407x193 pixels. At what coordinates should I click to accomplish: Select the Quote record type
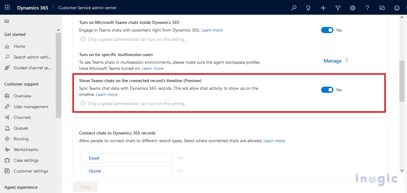pos(127,170)
